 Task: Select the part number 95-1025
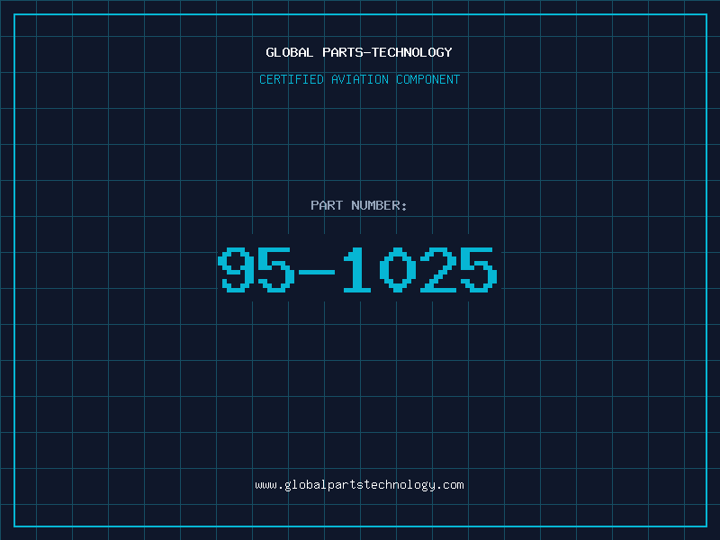(x=357, y=269)
